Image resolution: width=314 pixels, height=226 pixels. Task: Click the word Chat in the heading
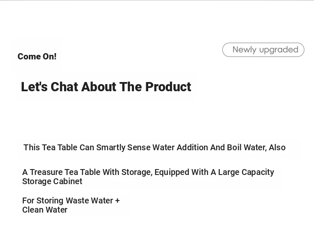pos(64,87)
